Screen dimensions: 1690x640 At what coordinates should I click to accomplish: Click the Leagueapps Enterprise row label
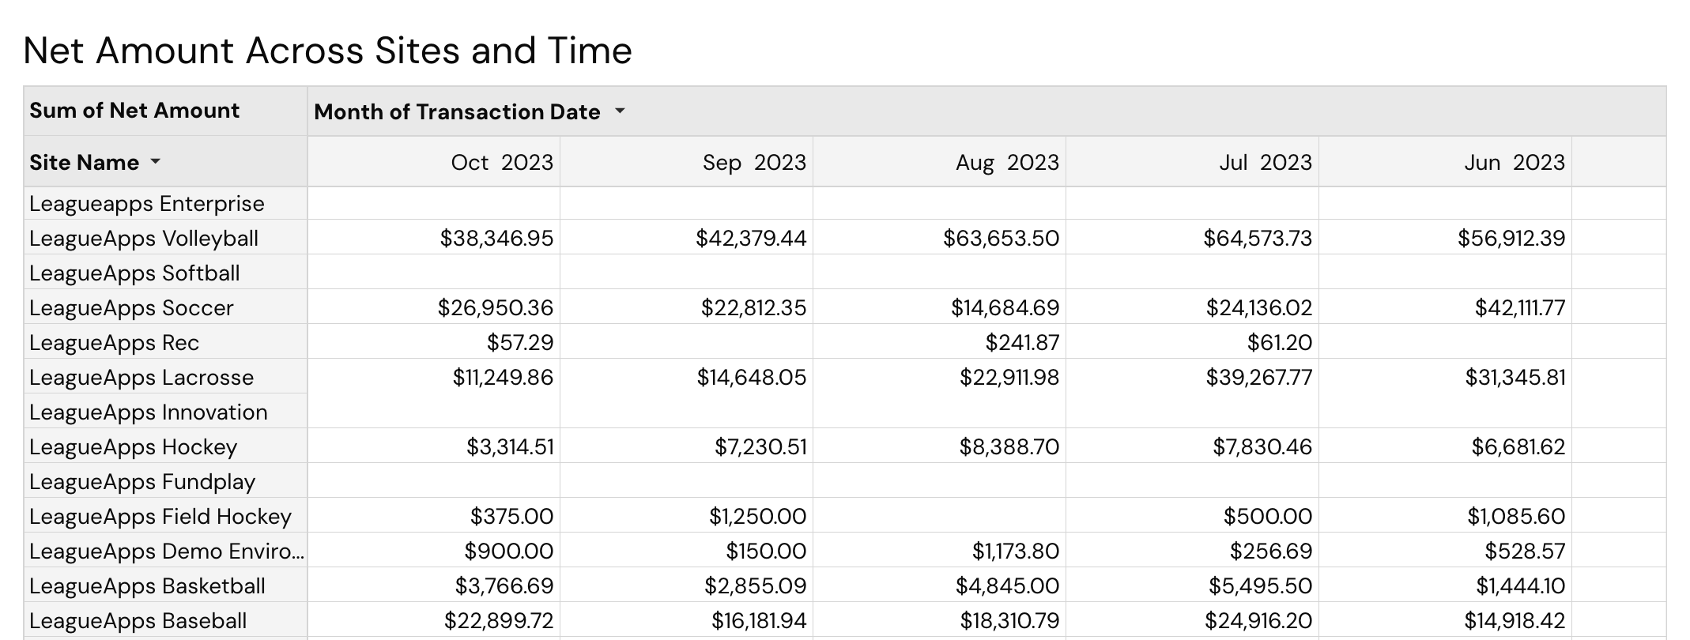click(x=145, y=203)
